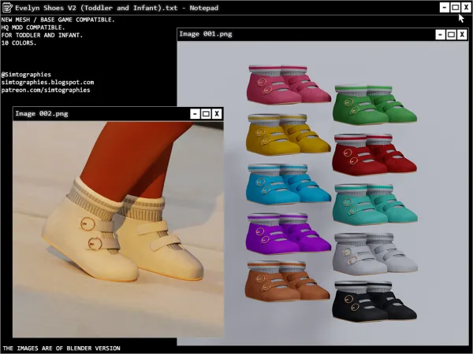
Task: Select the green shoes swatch
Action: click(374, 105)
